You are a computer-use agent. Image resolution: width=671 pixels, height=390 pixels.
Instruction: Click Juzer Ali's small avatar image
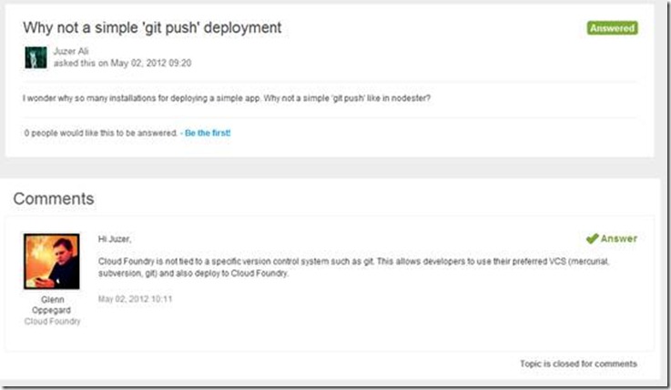coord(36,57)
